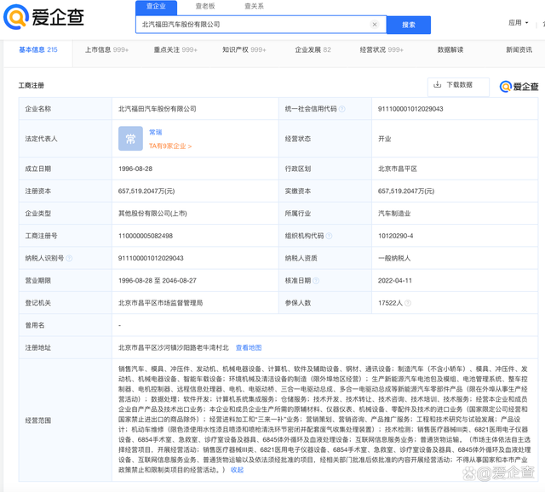Viewport: 545px width, 492px height.
Task: Open 查看地图 link for registered address
Action: point(249,347)
